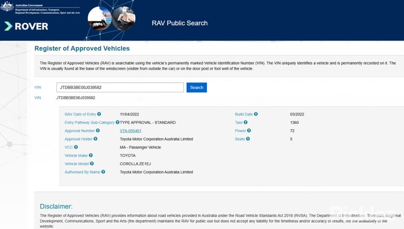Select the Approval Number label

79,131
